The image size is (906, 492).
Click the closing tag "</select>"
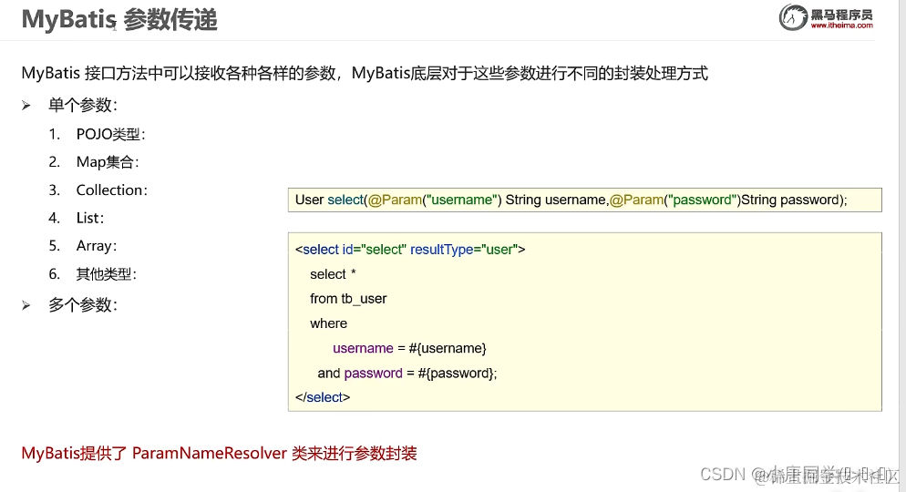(323, 397)
